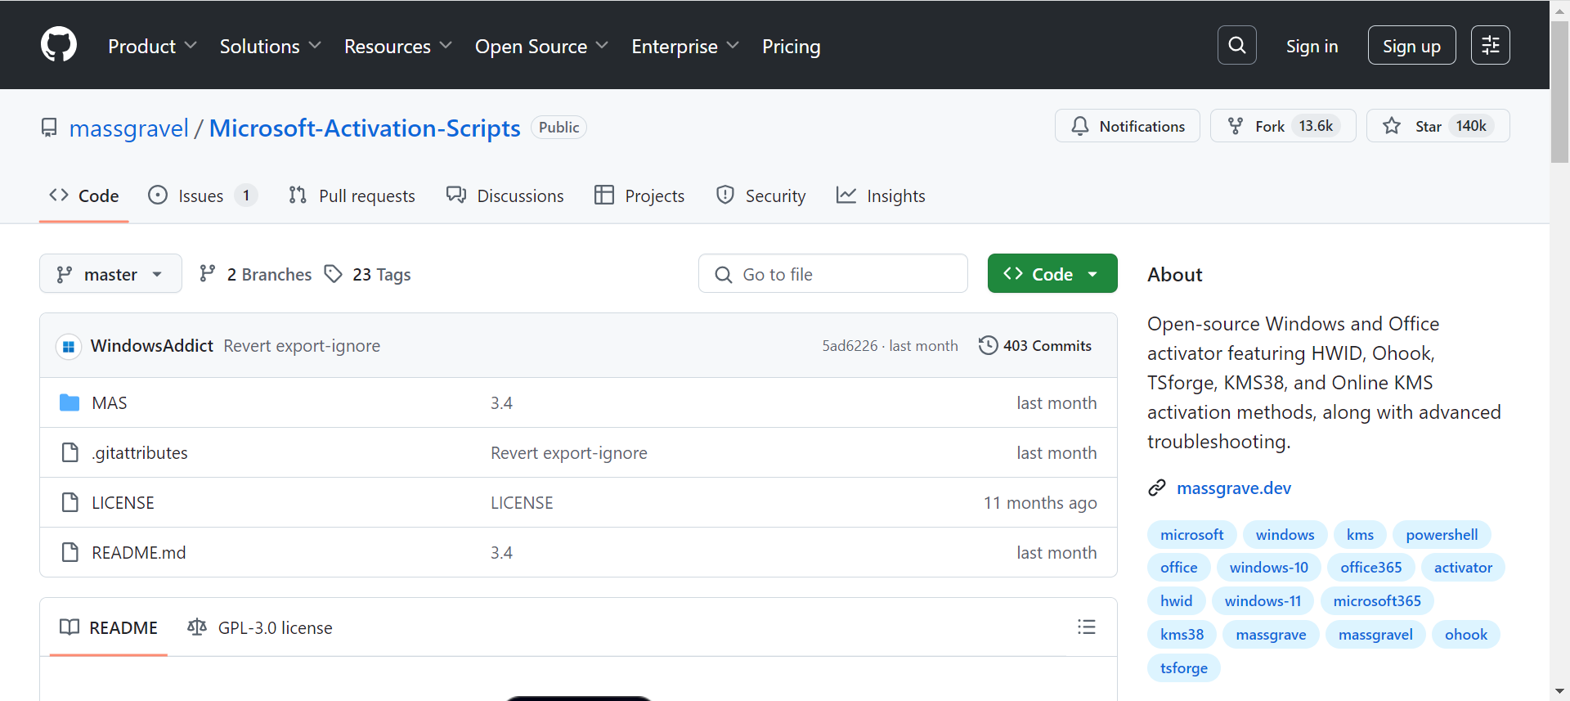Open the massgrave.dev website link

point(1234,488)
